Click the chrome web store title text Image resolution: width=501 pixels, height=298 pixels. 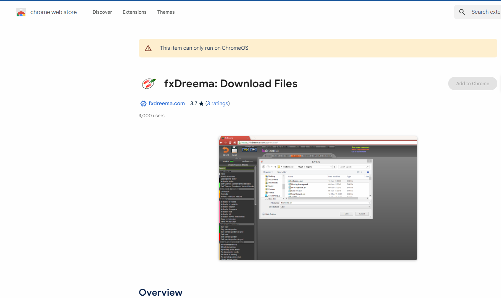[54, 12]
